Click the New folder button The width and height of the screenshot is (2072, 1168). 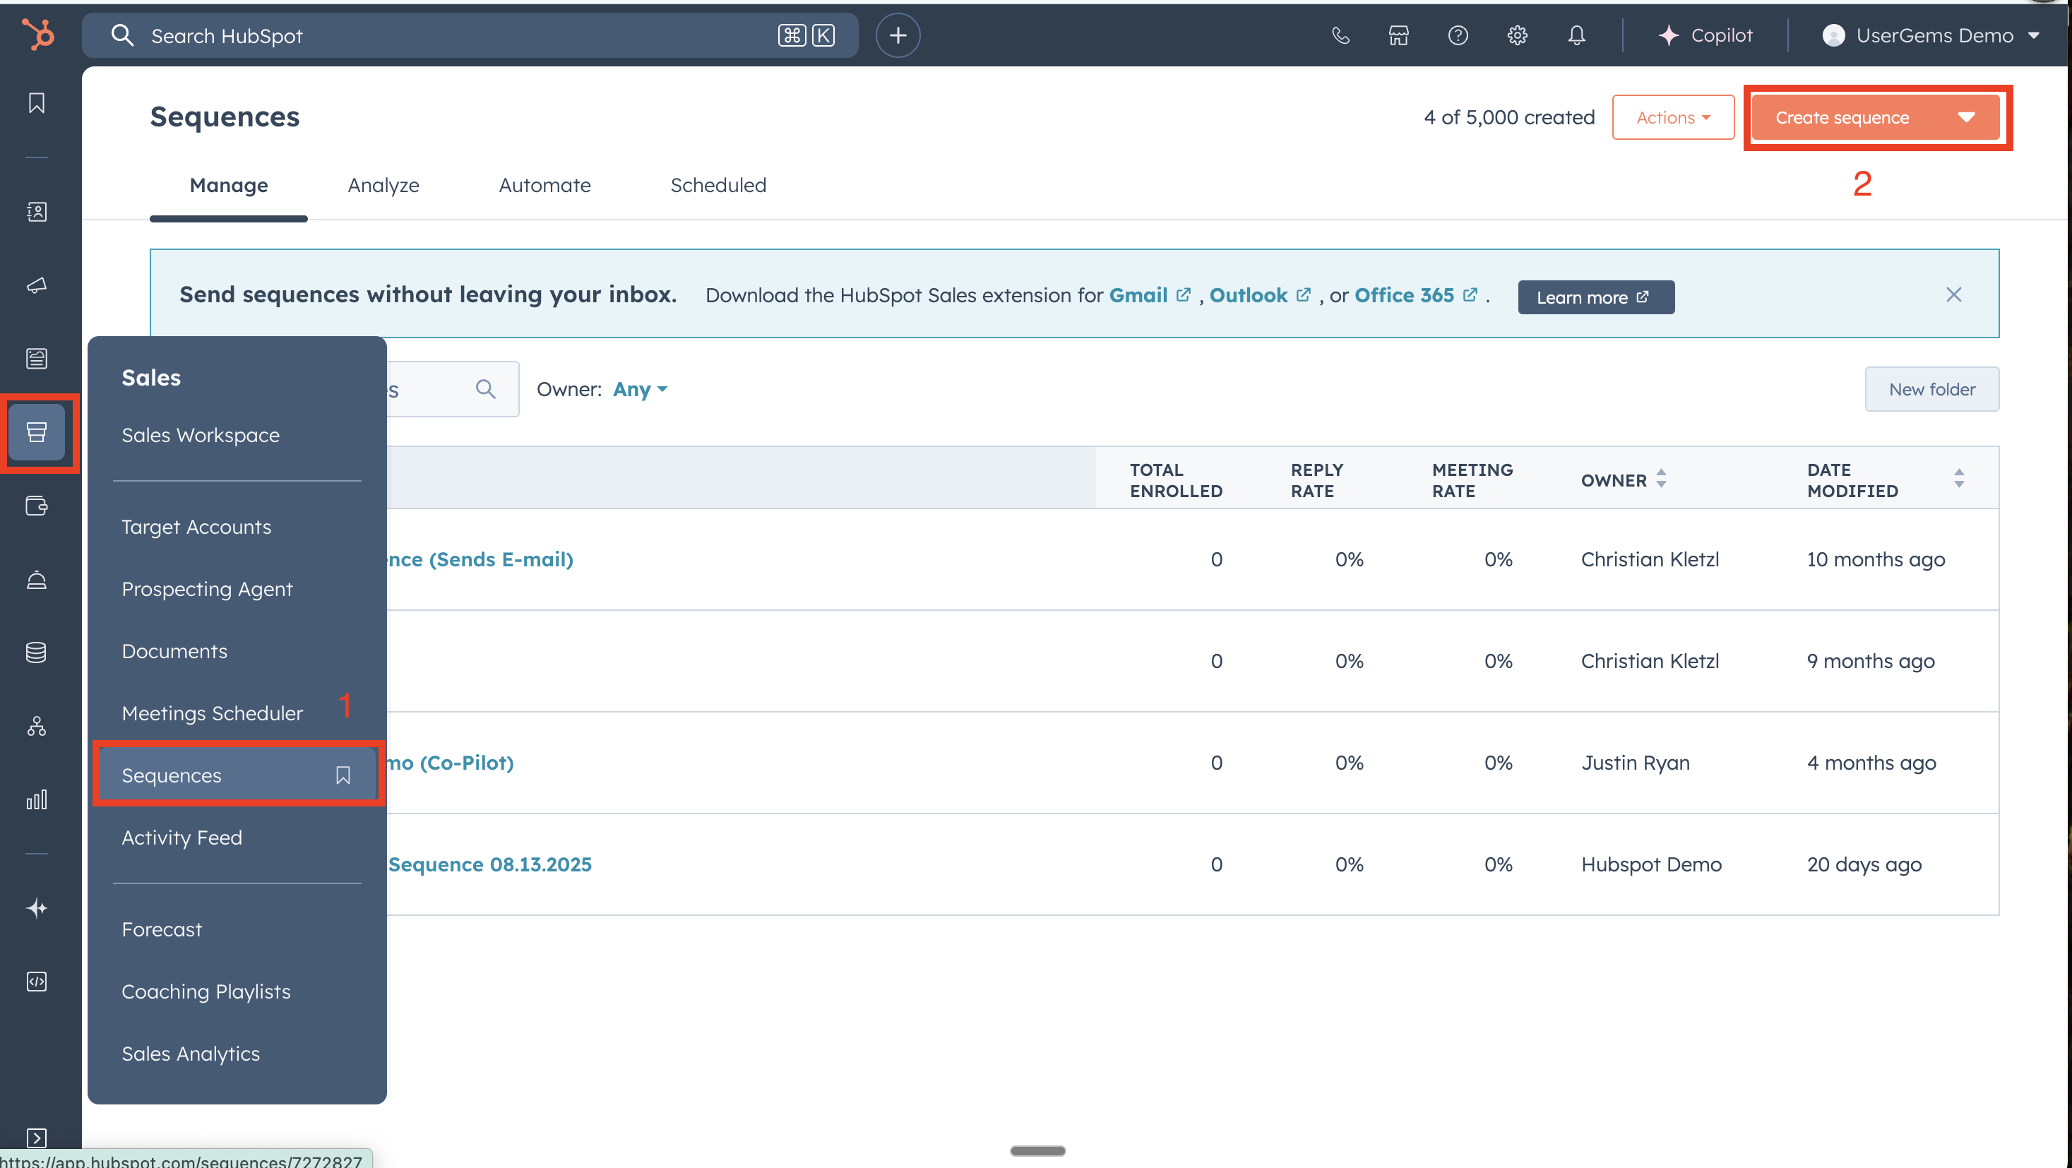click(x=1931, y=389)
